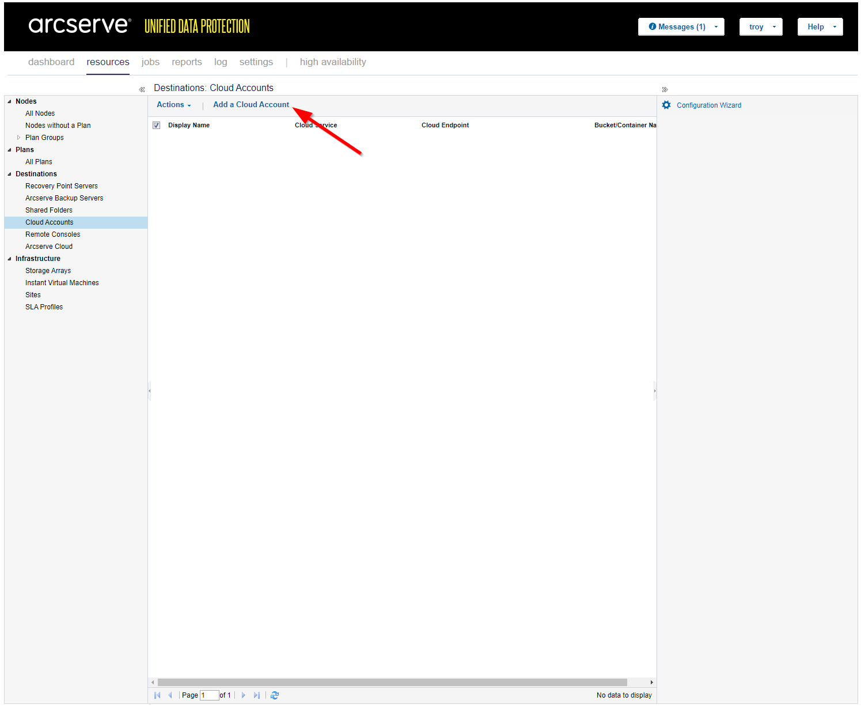861x708 pixels.
Task: Go to last page icon
Action: 257,695
